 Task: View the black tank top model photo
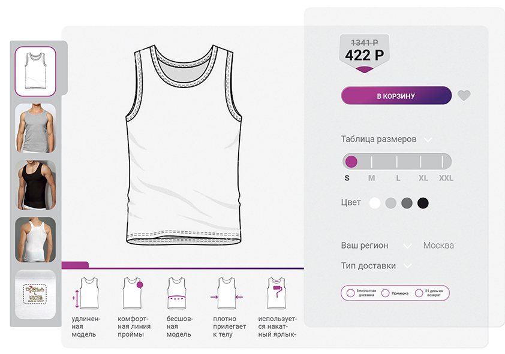point(35,185)
